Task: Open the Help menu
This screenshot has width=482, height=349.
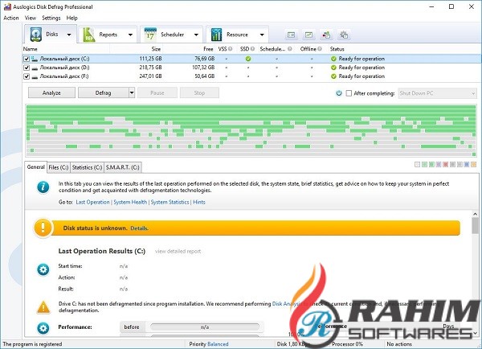Action: 72,18
